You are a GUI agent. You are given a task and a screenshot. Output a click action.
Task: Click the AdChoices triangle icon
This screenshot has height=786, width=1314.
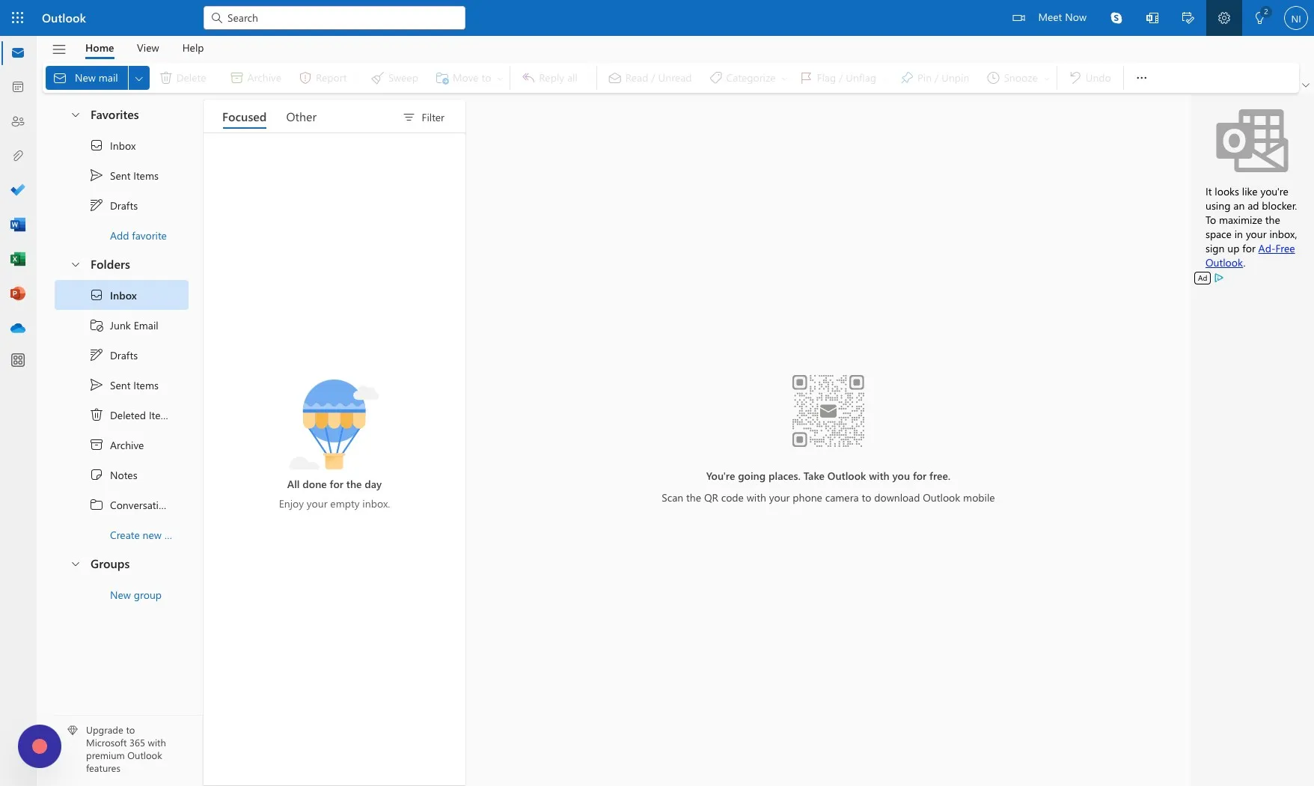point(1219,278)
